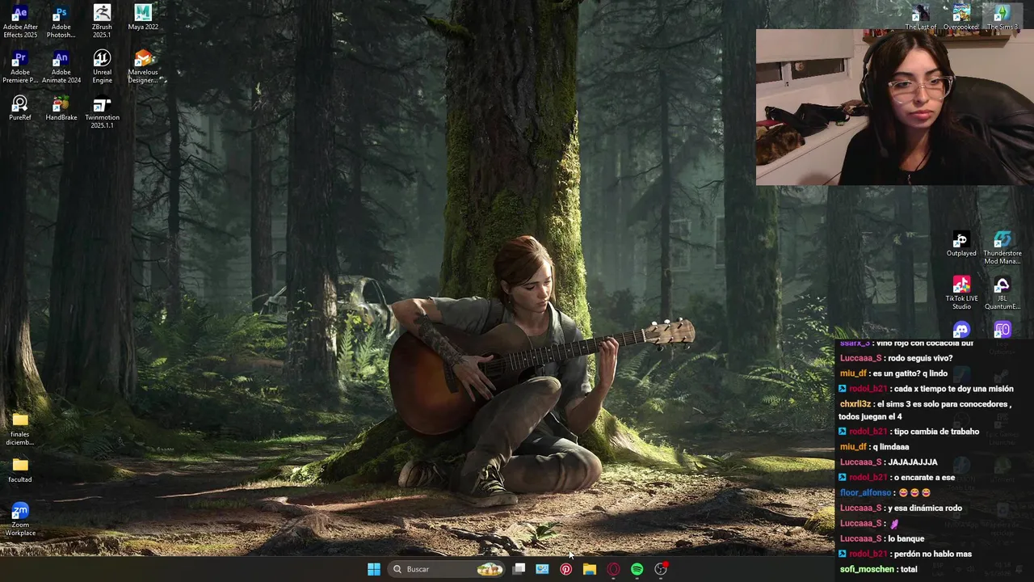The width and height of the screenshot is (1034, 582).
Task: Open File Explorer from the taskbar
Action: pos(590,569)
